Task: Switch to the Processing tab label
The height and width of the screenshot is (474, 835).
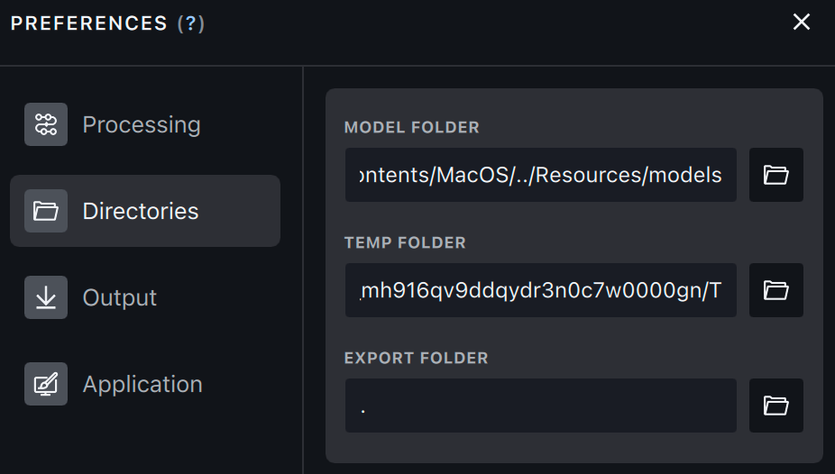Action: (142, 124)
